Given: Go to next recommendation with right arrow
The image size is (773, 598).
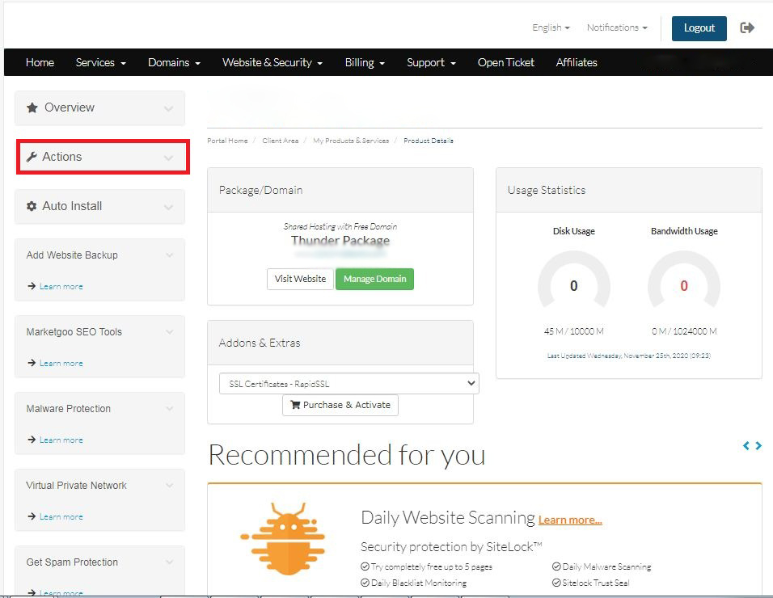Looking at the screenshot, I should 758,445.
